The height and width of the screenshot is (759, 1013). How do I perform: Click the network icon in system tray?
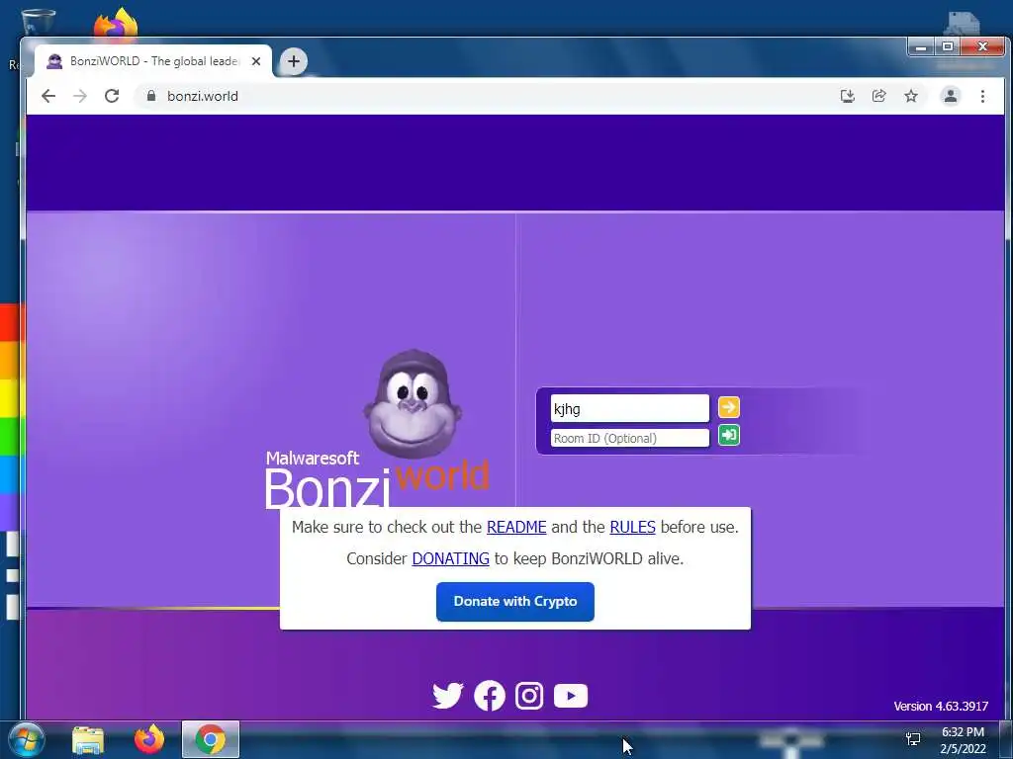point(913,739)
